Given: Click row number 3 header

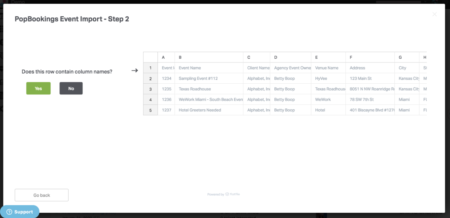Looking at the screenshot, I should [151, 89].
